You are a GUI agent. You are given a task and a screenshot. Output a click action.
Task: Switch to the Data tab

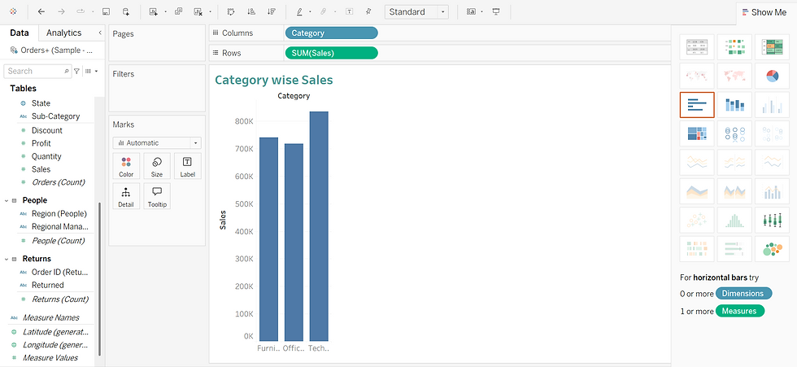click(x=20, y=33)
